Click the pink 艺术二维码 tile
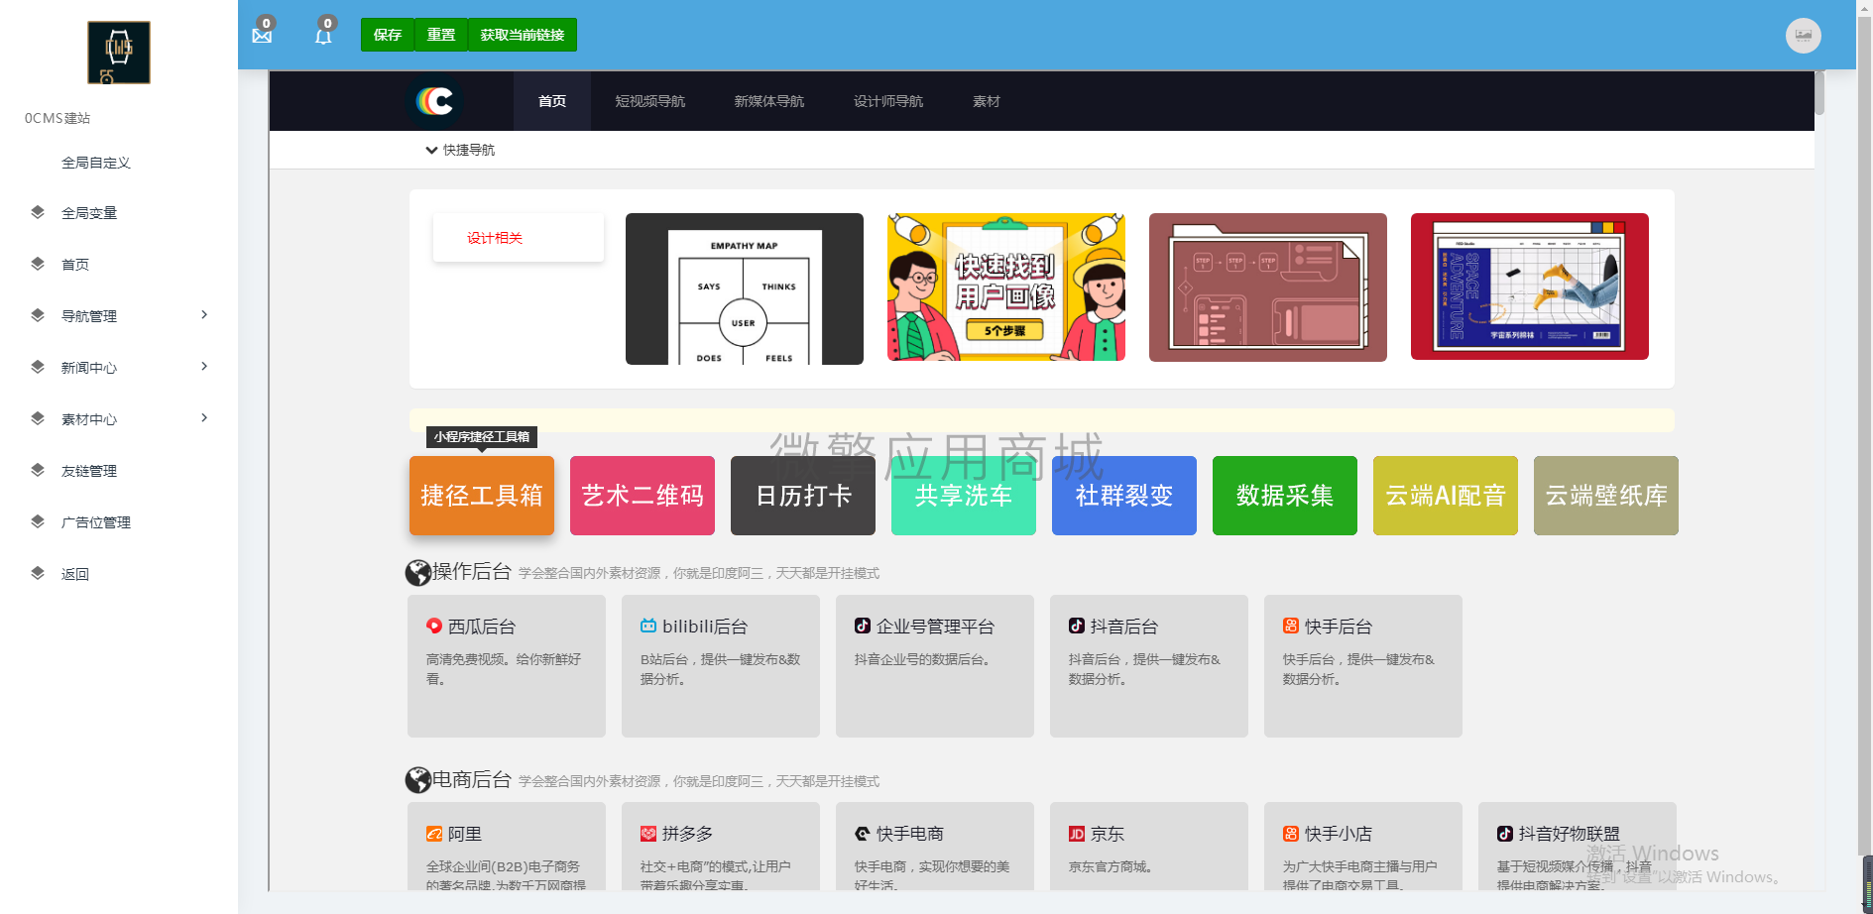 pyautogui.click(x=643, y=496)
